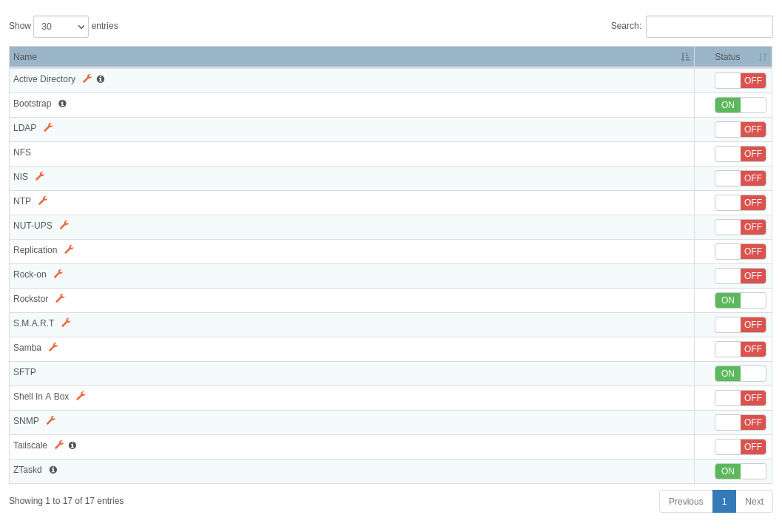Click S.M.A.R.T wrench icon
The height and width of the screenshot is (532, 782).
[x=67, y=323]
